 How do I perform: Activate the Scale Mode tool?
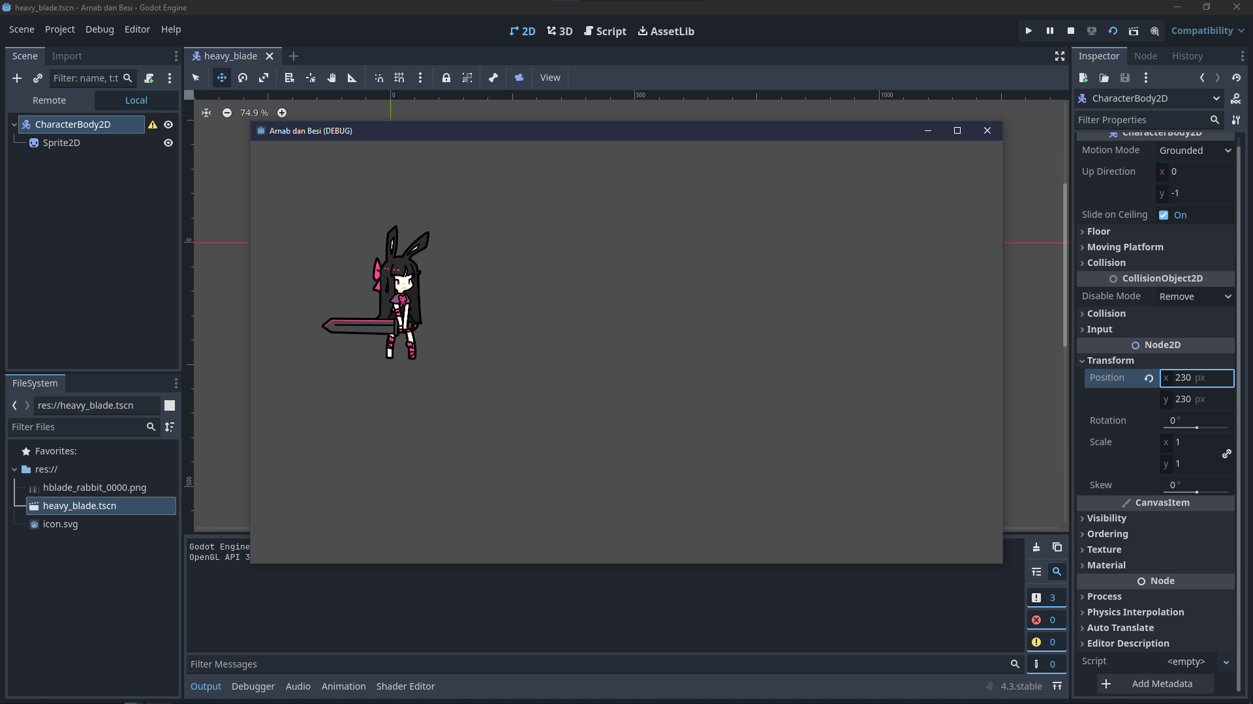coord(264,78)
